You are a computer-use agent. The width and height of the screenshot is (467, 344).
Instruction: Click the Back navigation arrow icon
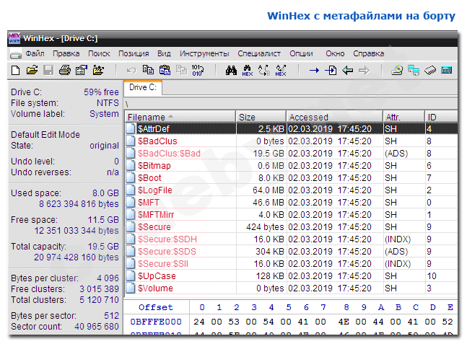pos(348,70)
